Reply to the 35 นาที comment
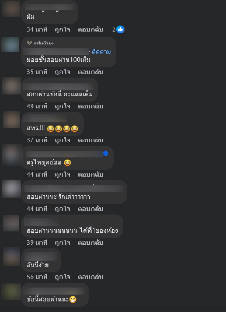 90,72
